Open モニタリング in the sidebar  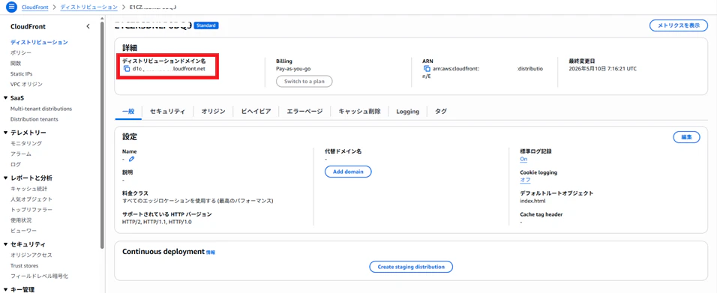(x=26, y=144)
